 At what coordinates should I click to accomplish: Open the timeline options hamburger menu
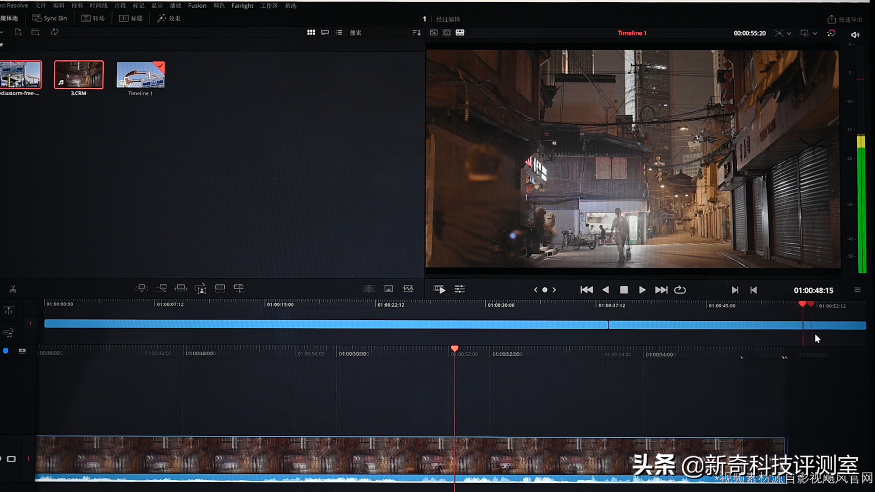pos(857,290)
